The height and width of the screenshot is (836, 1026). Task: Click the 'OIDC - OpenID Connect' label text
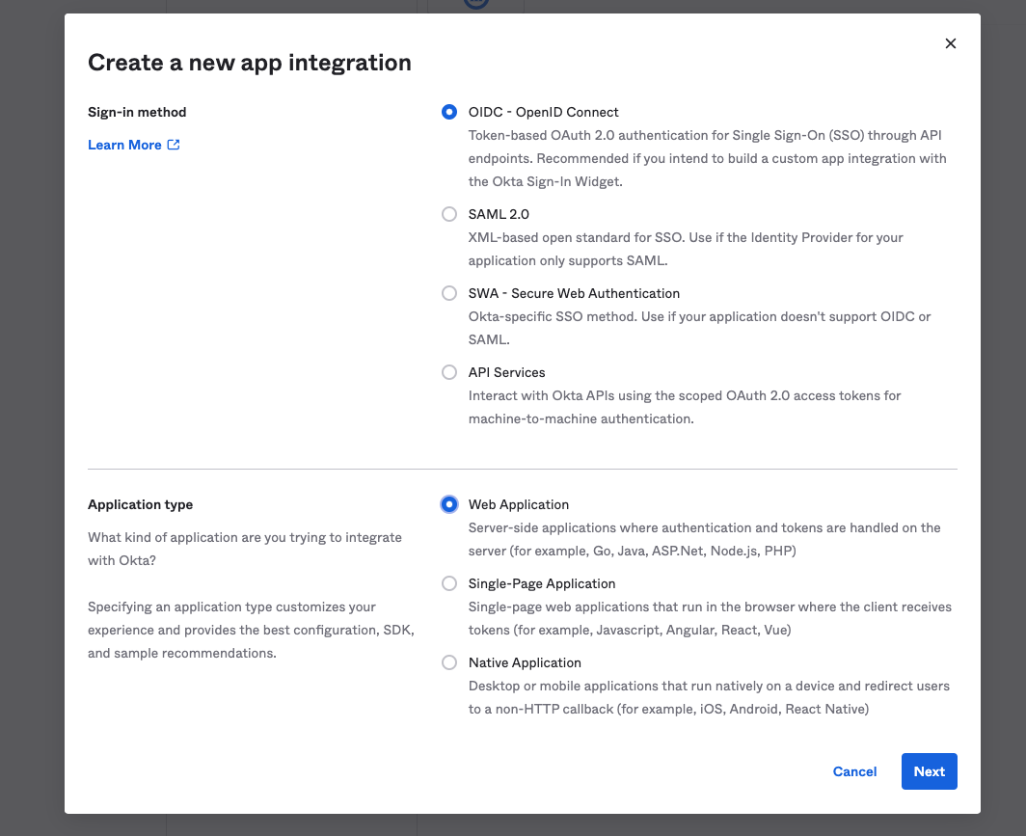click(543, 112)
